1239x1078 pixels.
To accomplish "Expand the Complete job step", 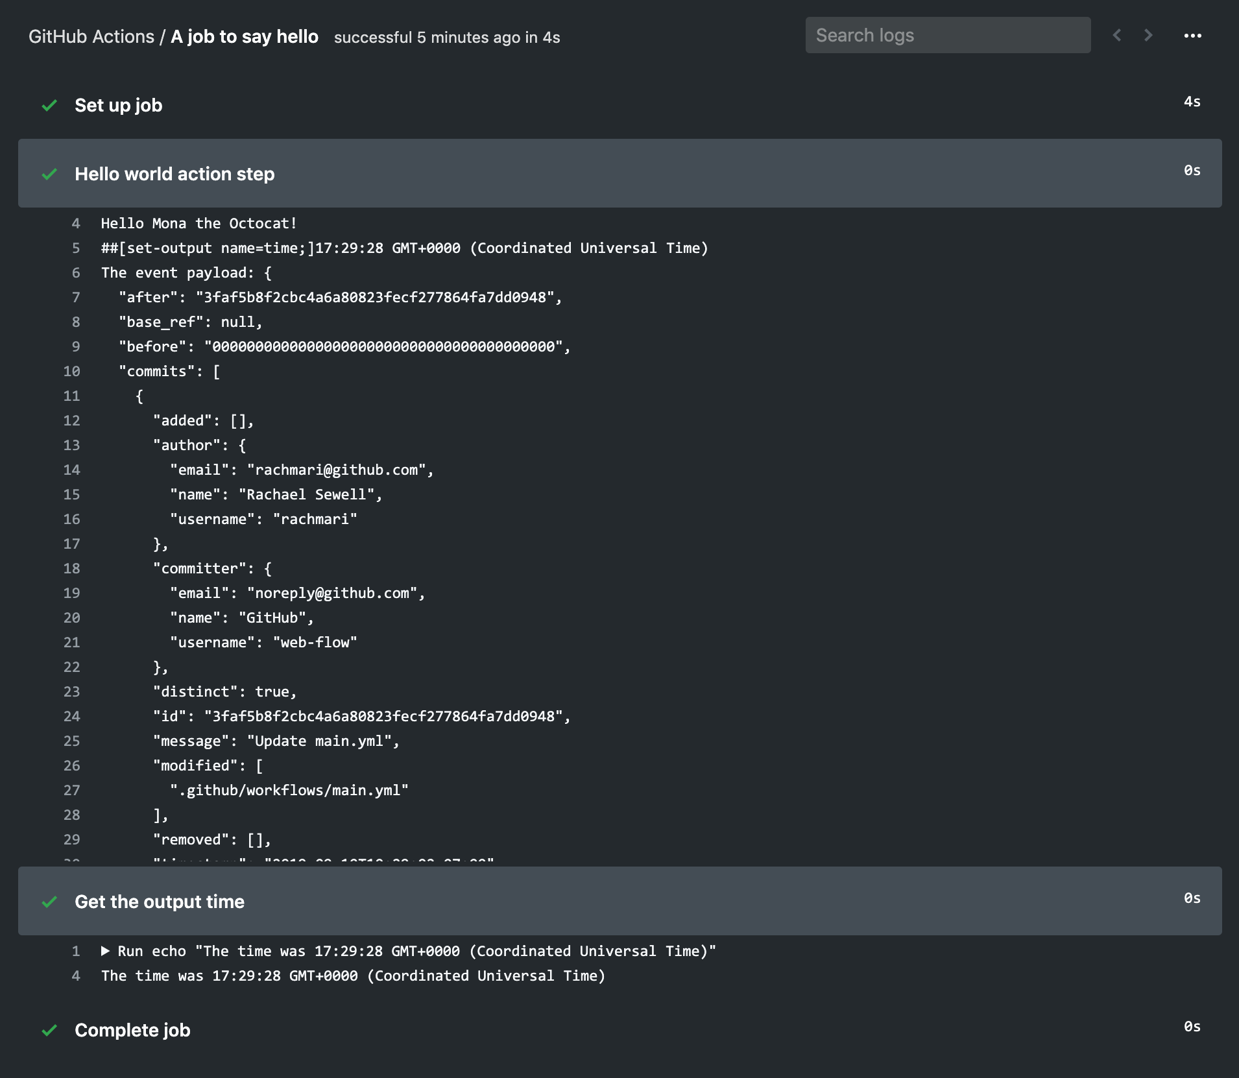I will coord(619,1029).
